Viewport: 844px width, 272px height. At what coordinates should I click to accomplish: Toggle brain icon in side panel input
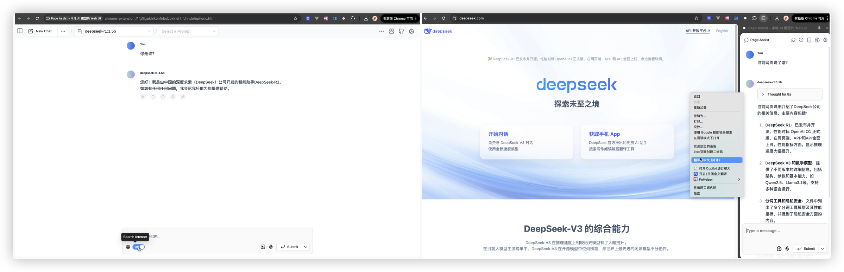click(779, 248)
